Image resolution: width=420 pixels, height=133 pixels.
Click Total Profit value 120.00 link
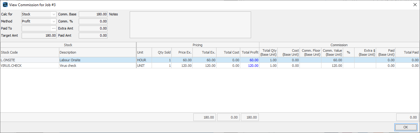coord(253,66)
